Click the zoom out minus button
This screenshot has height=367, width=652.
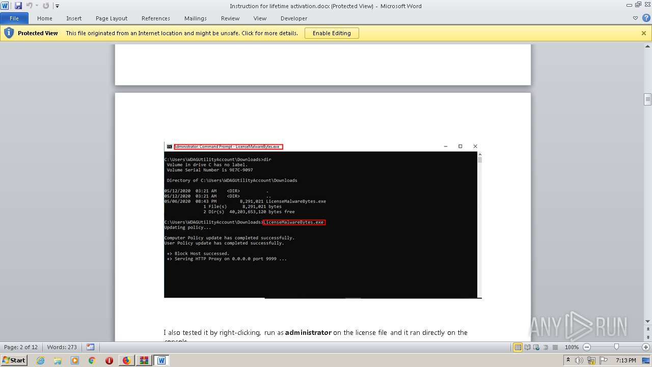pos(587,347)
